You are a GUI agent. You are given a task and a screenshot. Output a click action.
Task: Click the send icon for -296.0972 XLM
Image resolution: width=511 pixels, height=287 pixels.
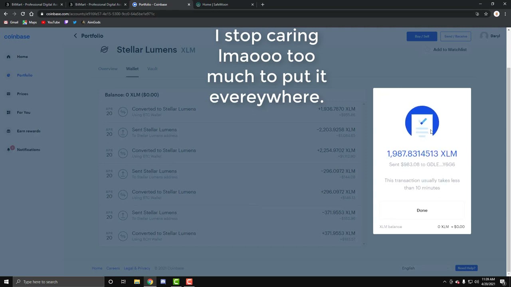click(123, 174)
